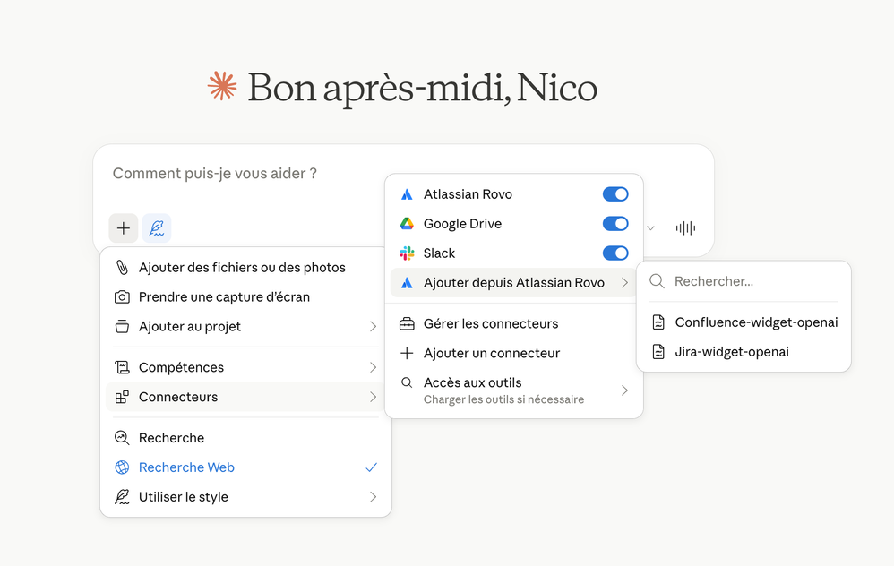894x566 pixels.
Task: Expand the Ajouter depuis Atlassian Rovo arrow
Action: click(x=624, y=283)
